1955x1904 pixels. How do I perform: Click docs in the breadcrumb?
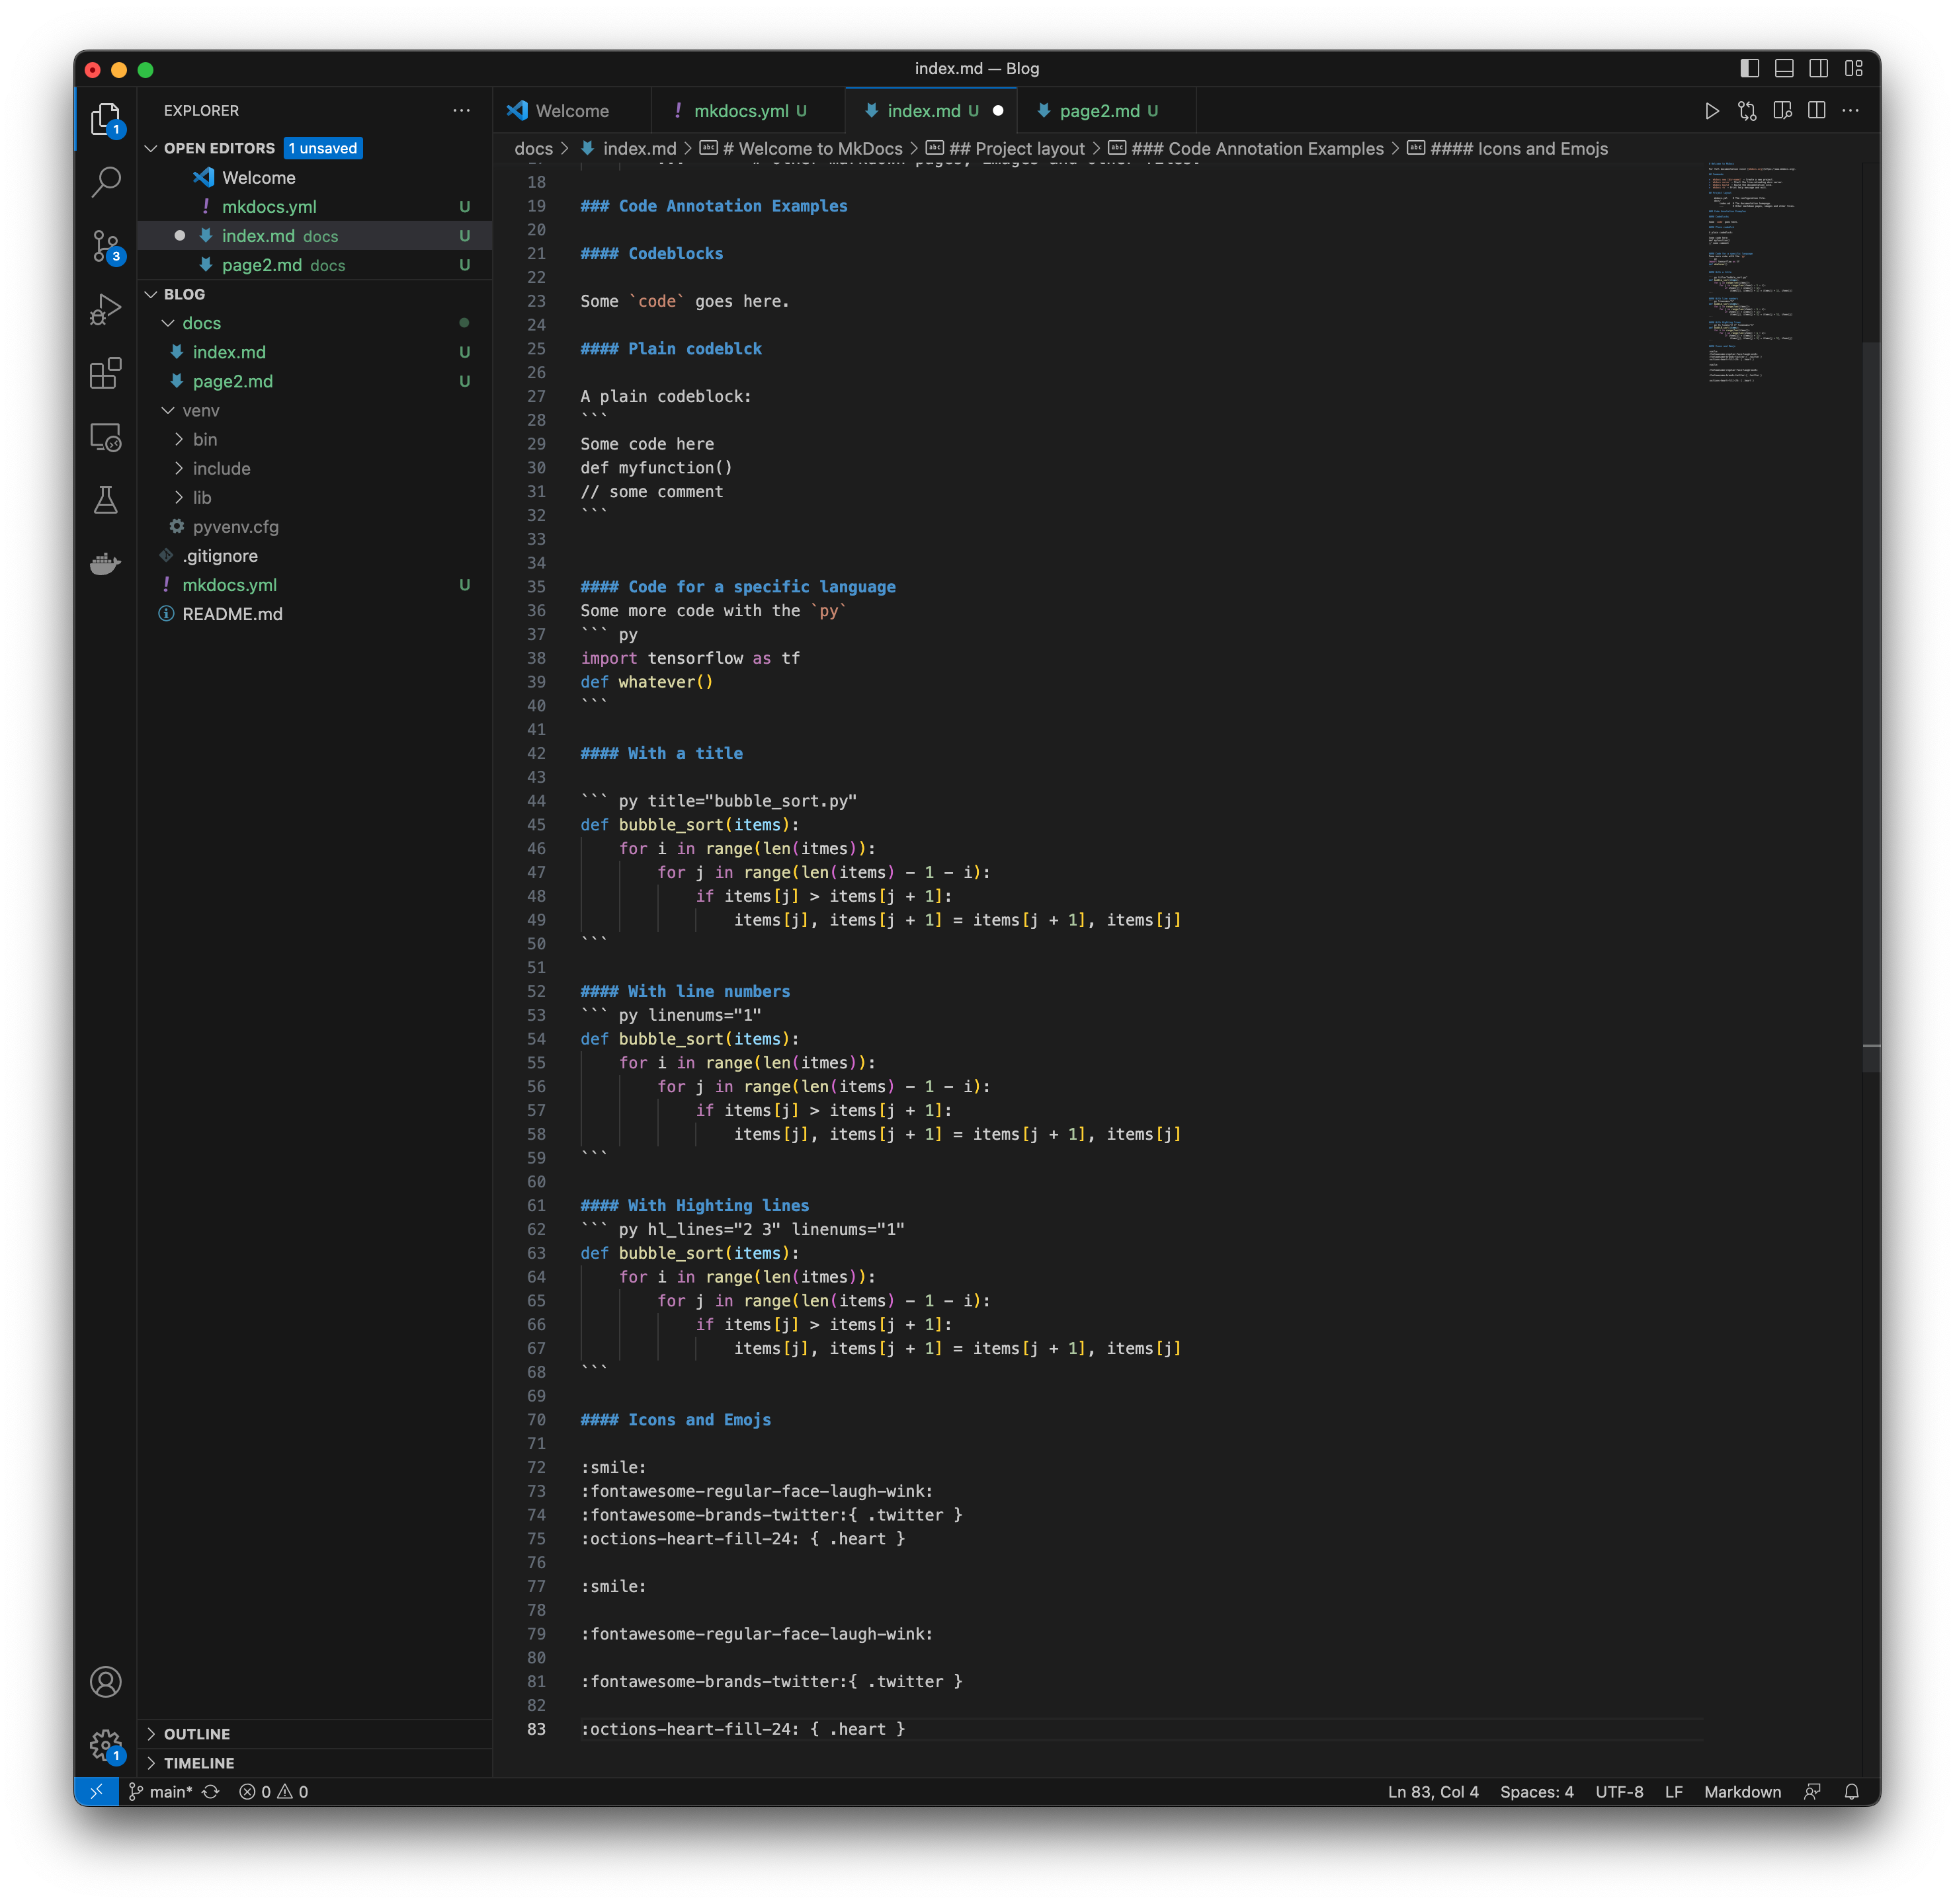click(533, 148)
